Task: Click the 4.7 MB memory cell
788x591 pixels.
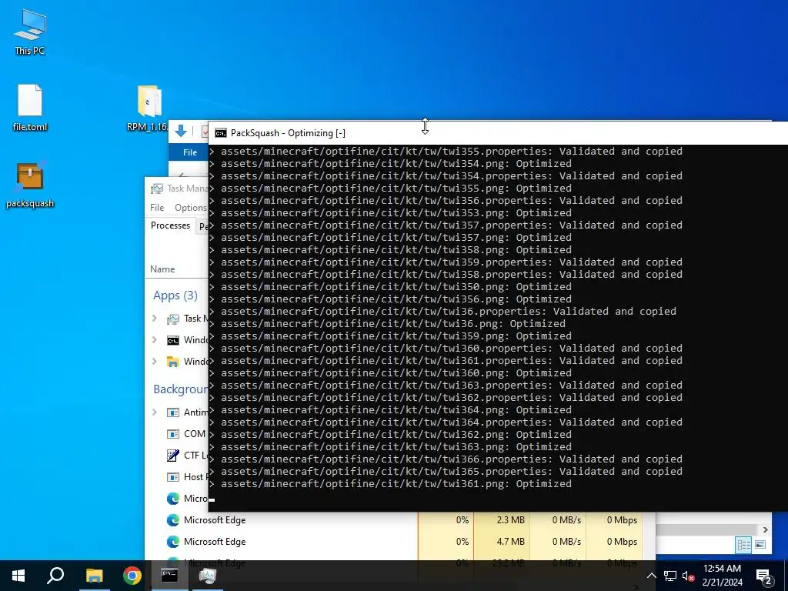Action: coord(502,542)
